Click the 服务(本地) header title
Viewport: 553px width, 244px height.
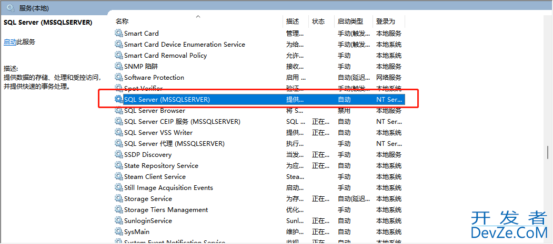coord(34,8)
